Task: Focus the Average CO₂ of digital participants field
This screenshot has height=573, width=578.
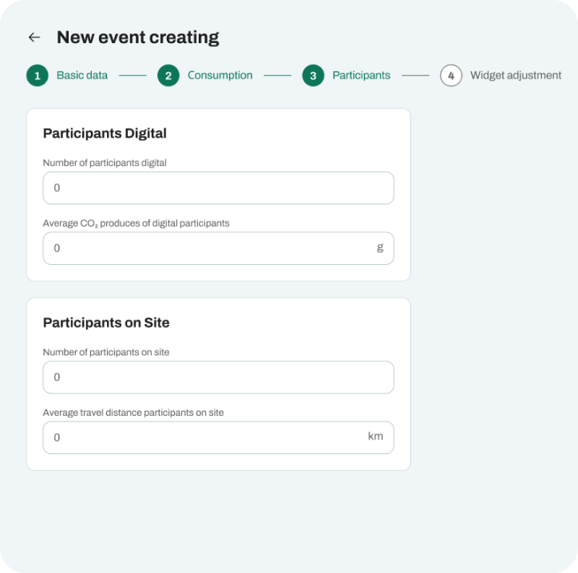Action: tap(218, 248)
